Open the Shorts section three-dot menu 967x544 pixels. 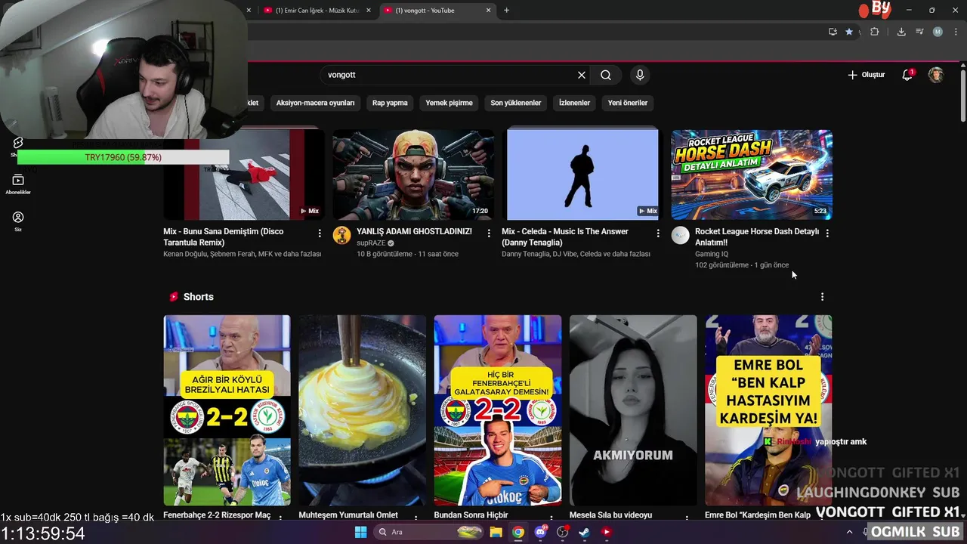coord(822,297)
